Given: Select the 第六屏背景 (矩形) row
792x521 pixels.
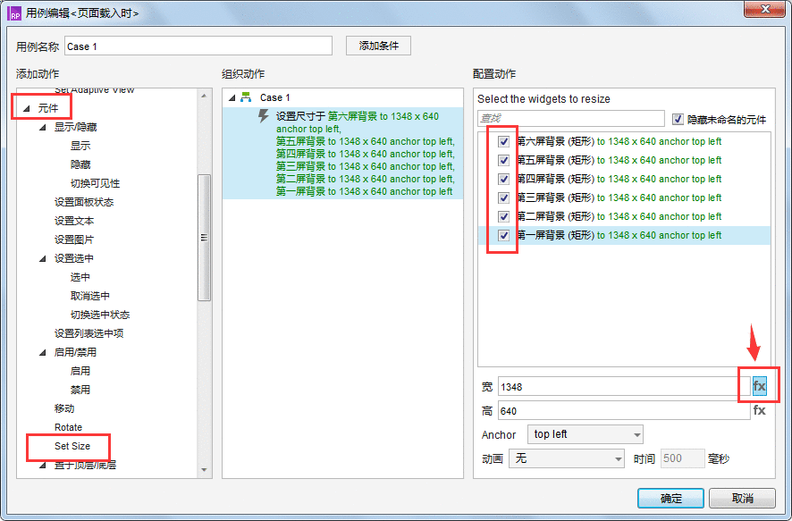Looking at the screenshot, I should coord(624,141).
